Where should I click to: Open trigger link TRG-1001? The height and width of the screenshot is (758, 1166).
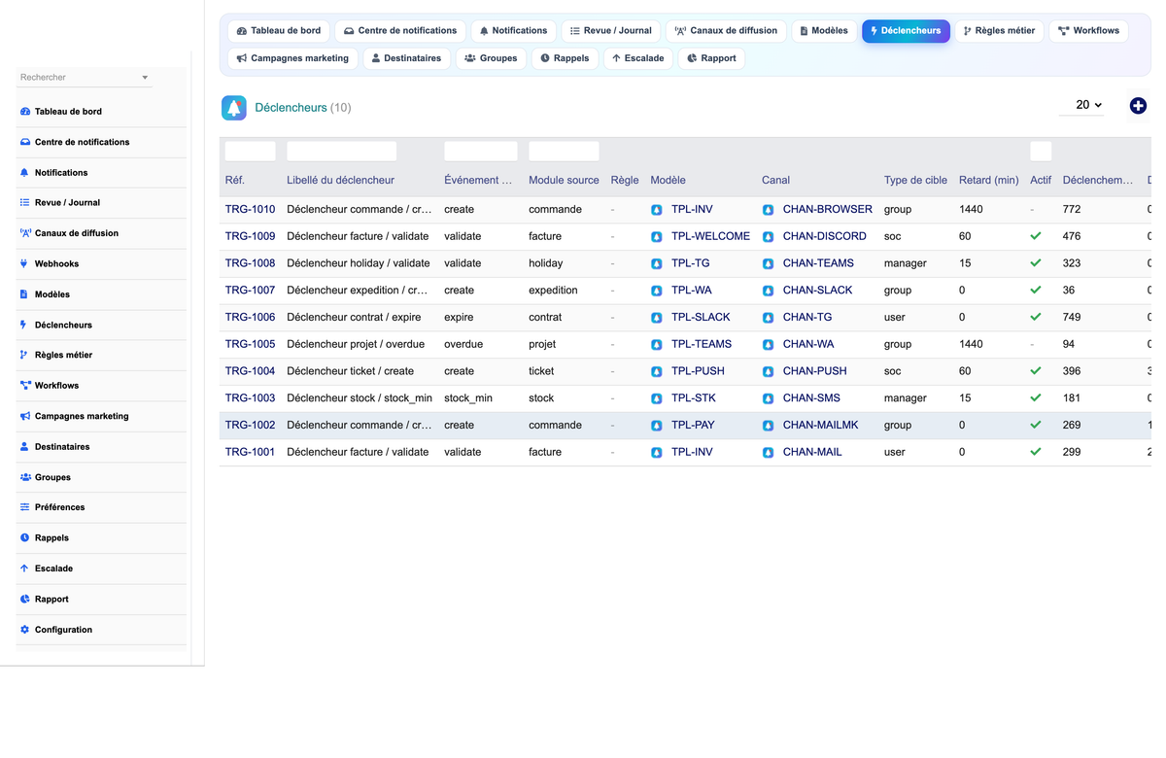[250, 452]
